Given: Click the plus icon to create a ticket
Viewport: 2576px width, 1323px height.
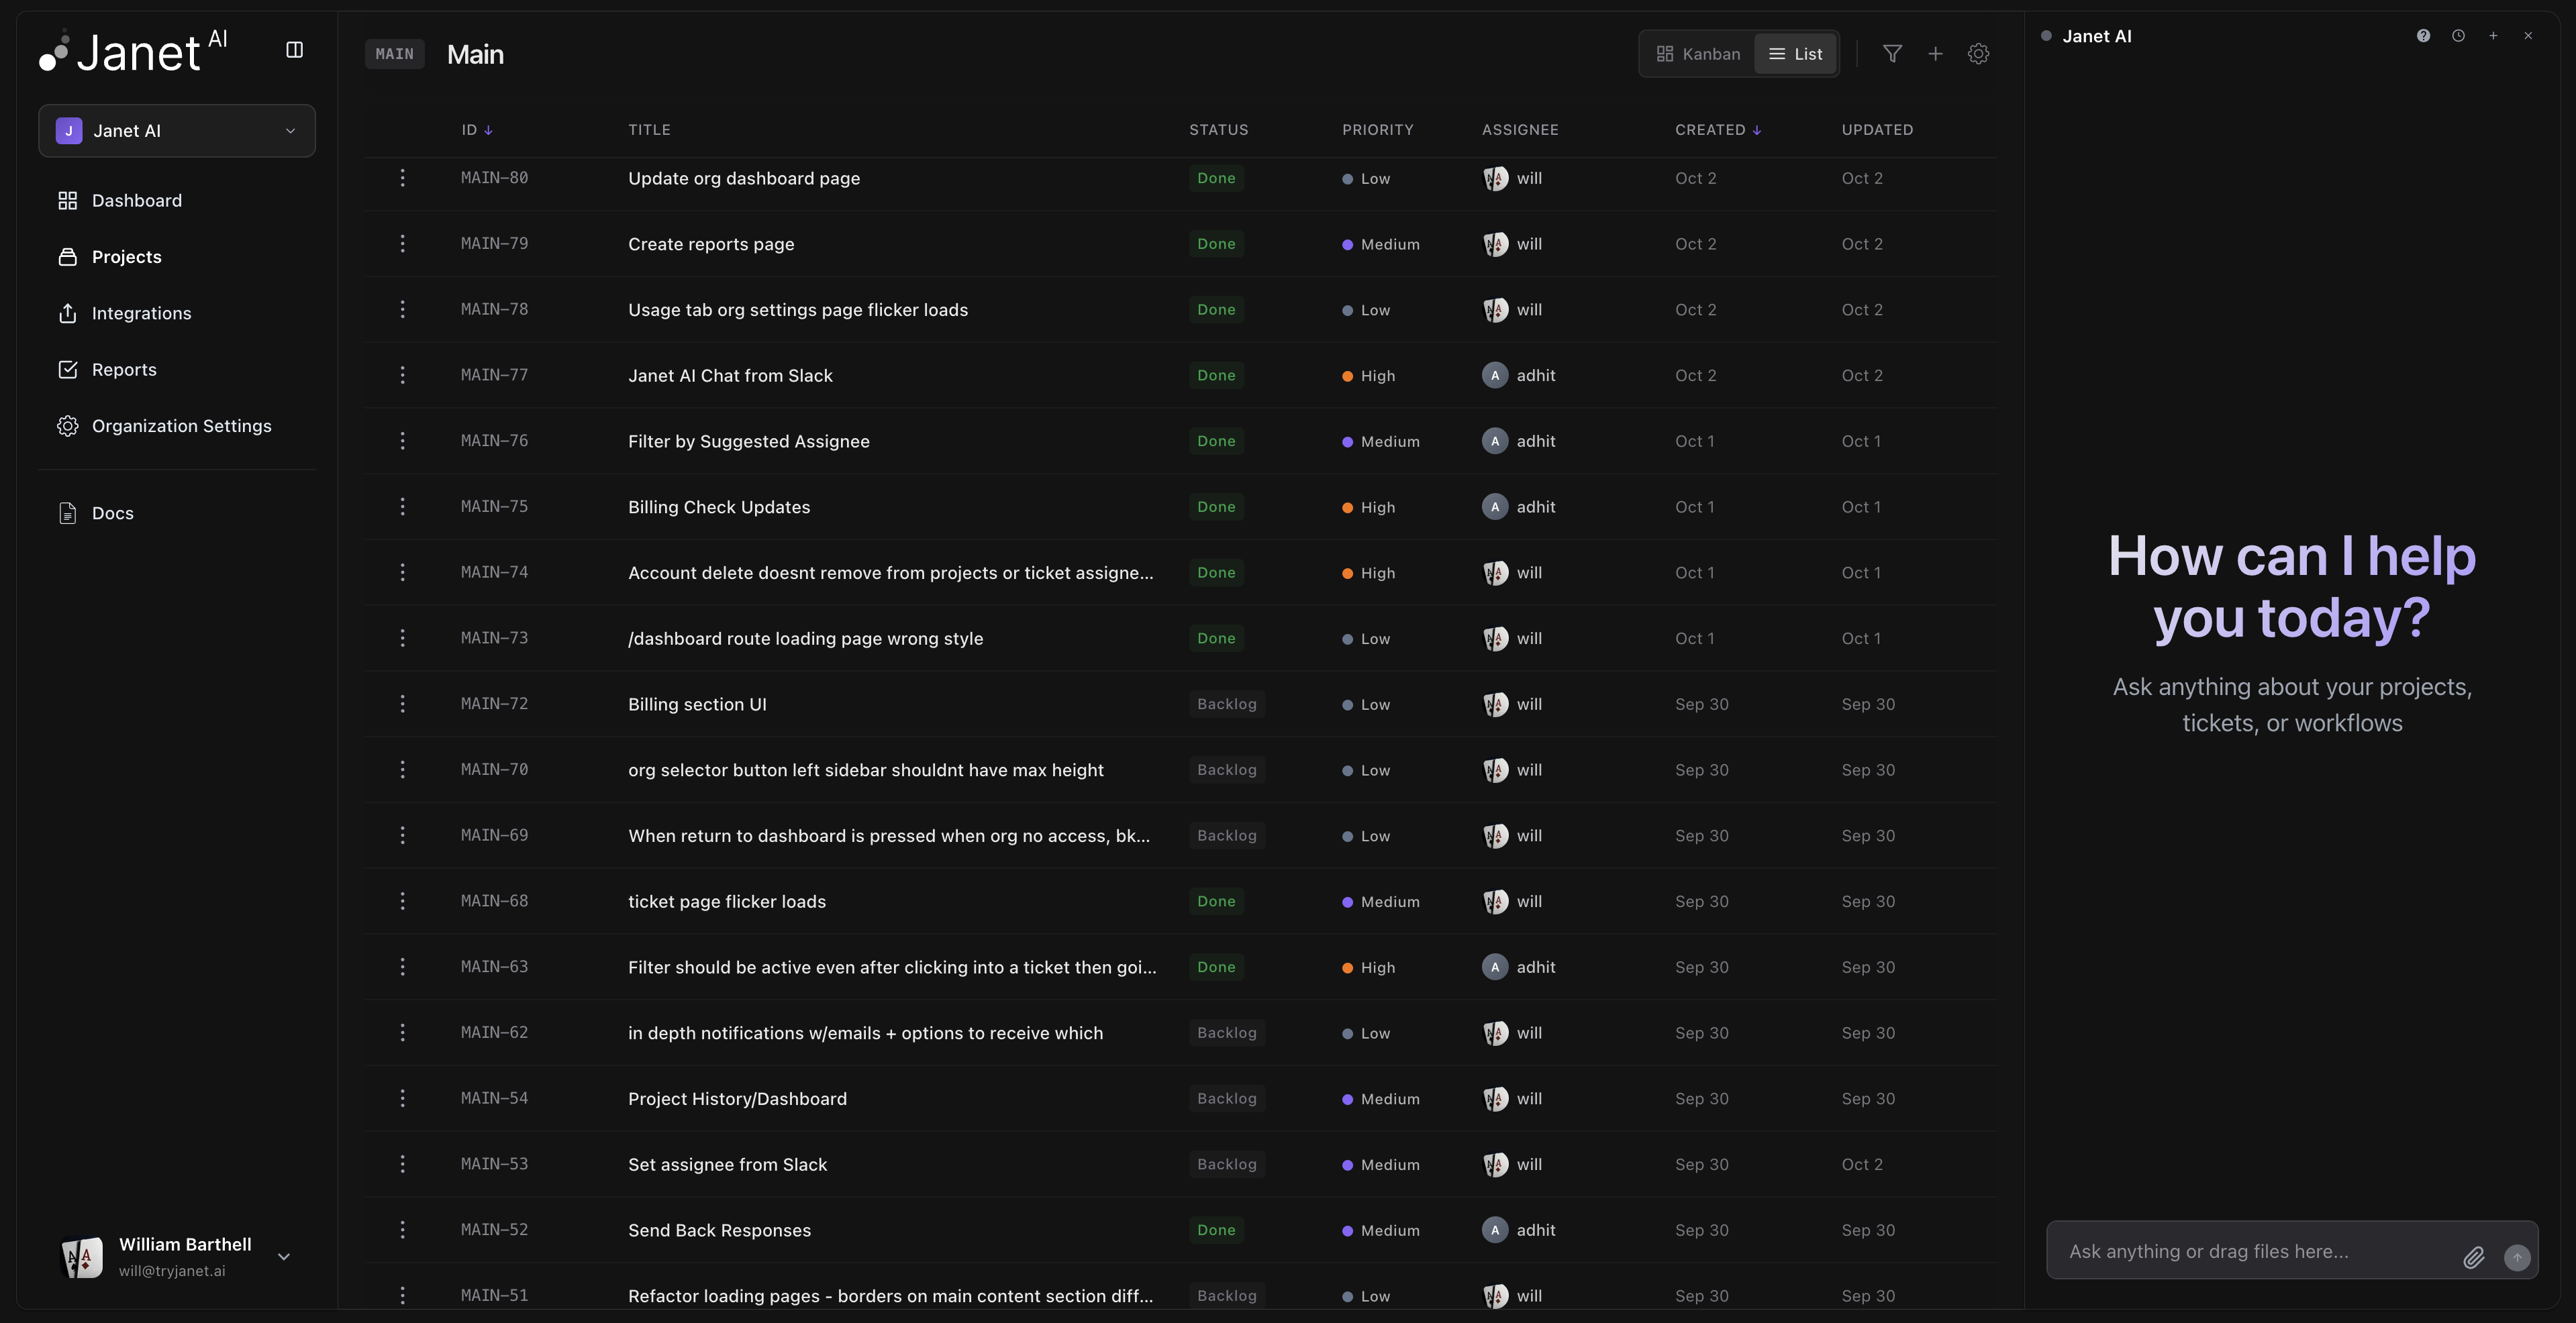Looking at the screenshot, I should 1936,54.
